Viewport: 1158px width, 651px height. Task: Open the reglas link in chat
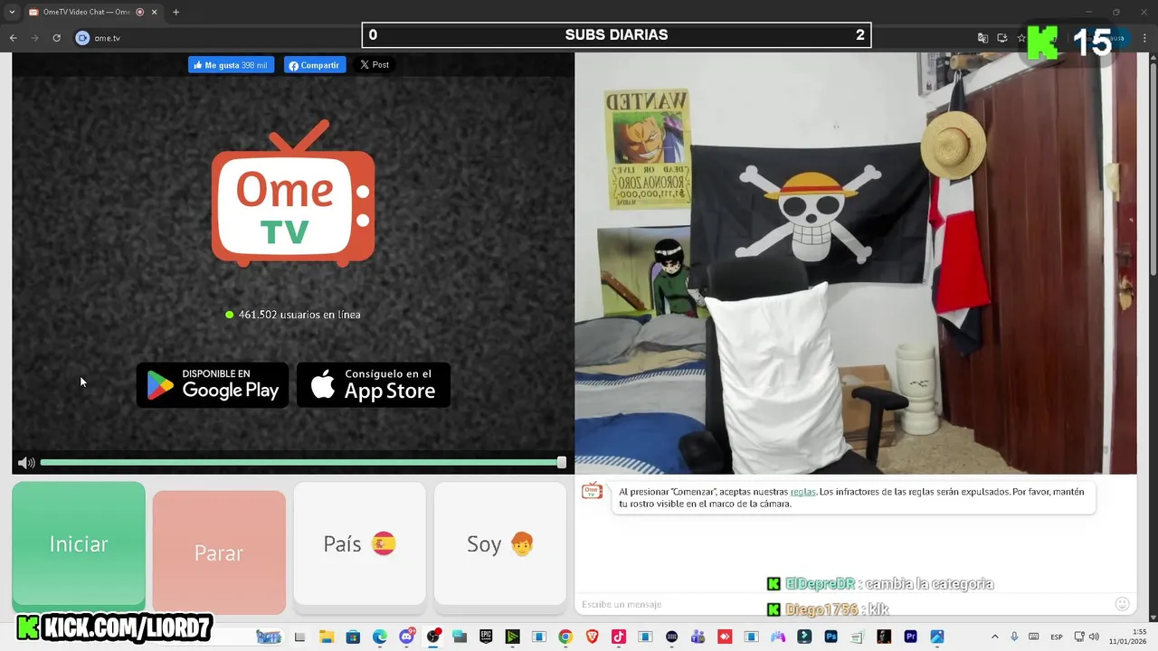pos(802,492)
